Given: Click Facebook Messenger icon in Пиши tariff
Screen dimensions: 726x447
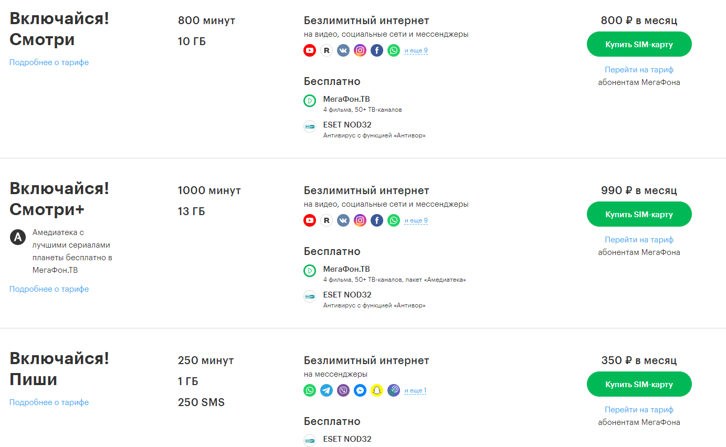Looking at the screenshot, I should click(x=360, y=390).
